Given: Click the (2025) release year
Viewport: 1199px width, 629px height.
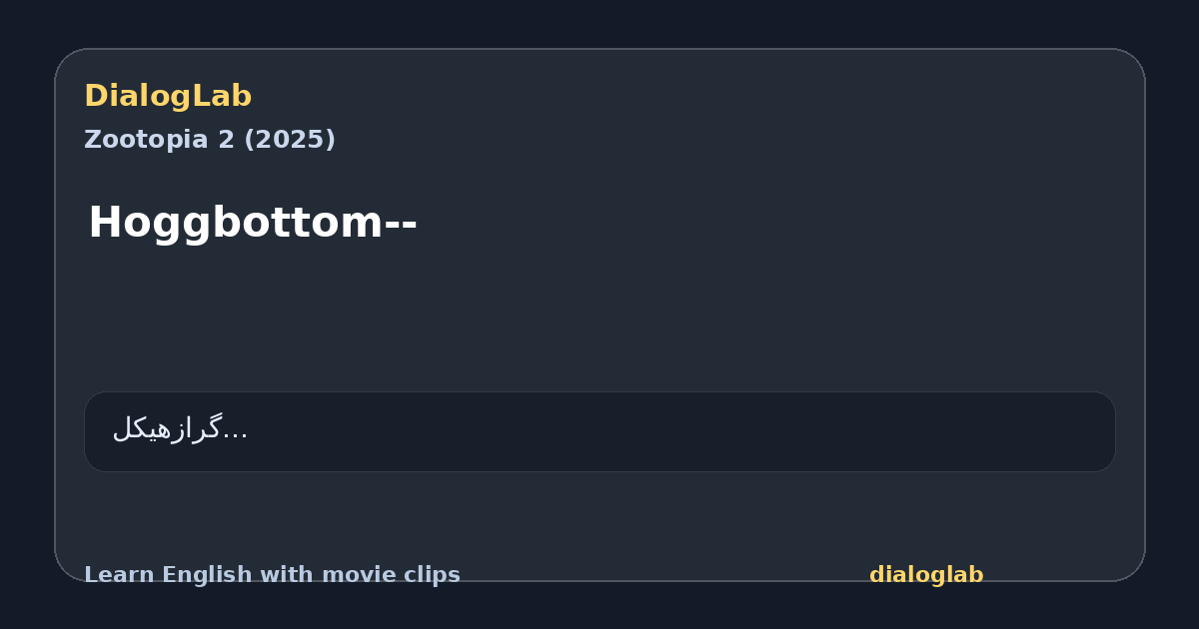Looking at the screenshot, I should click(289, 140).
